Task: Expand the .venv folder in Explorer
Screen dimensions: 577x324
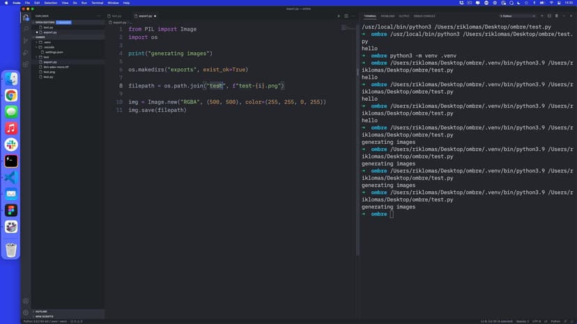Action: coord(47,42)
